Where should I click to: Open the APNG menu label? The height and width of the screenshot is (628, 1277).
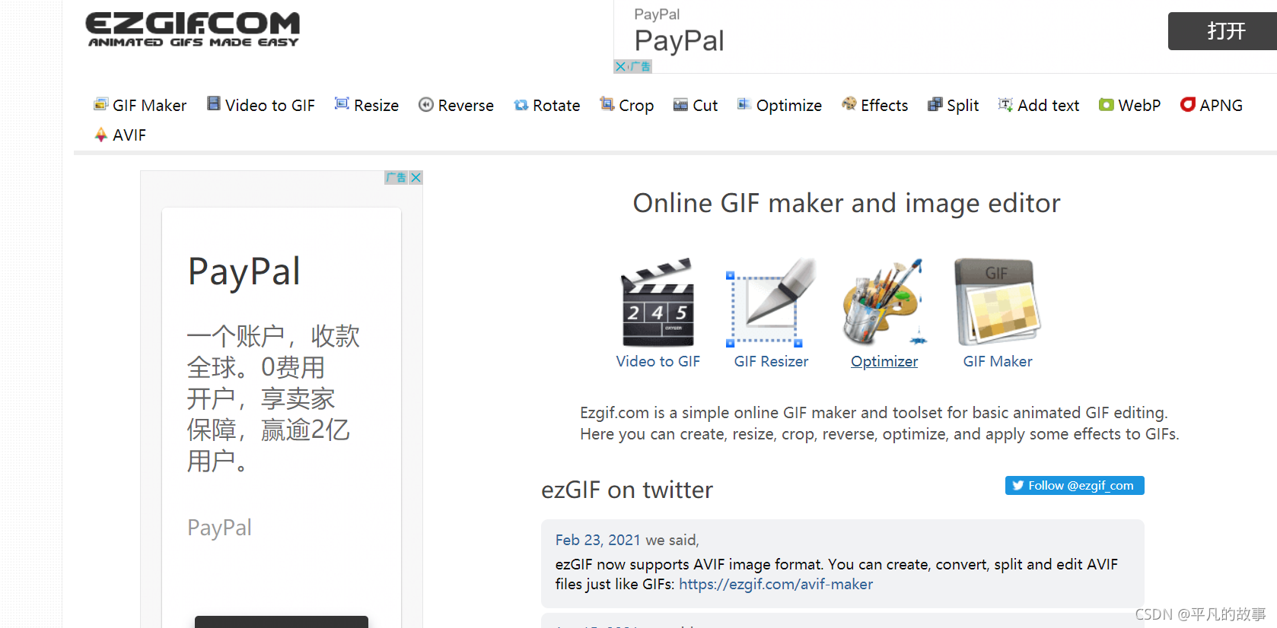point(1221,106)
